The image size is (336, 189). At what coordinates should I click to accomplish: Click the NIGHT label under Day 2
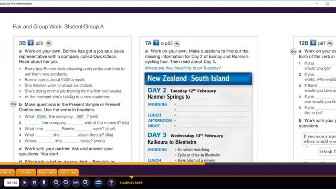154,126
